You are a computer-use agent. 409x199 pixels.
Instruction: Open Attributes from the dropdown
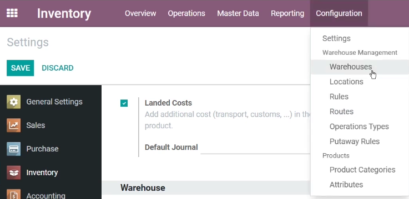(x=346, y=185)
